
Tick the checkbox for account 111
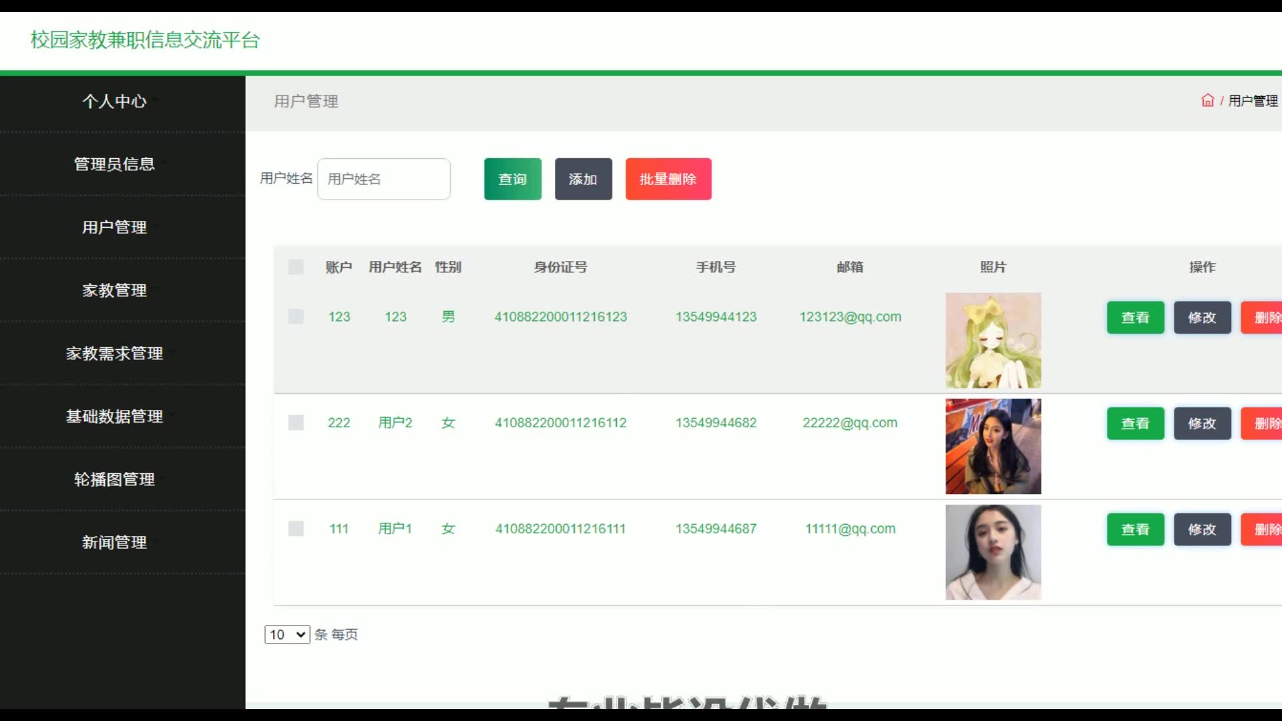pos(296,529)
